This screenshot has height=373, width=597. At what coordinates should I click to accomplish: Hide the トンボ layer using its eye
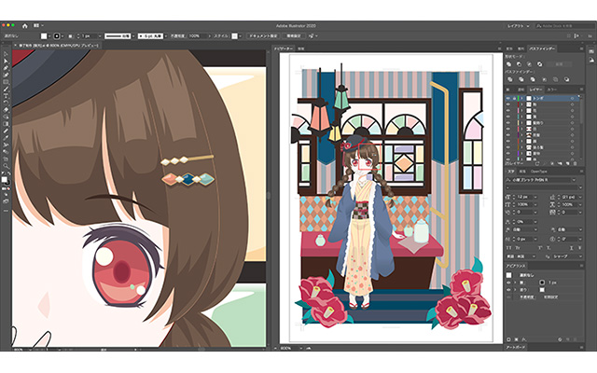[507, 98]
